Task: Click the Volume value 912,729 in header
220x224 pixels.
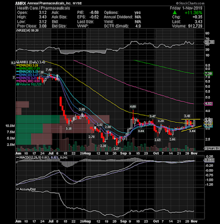Action: (x=195, y=26)
